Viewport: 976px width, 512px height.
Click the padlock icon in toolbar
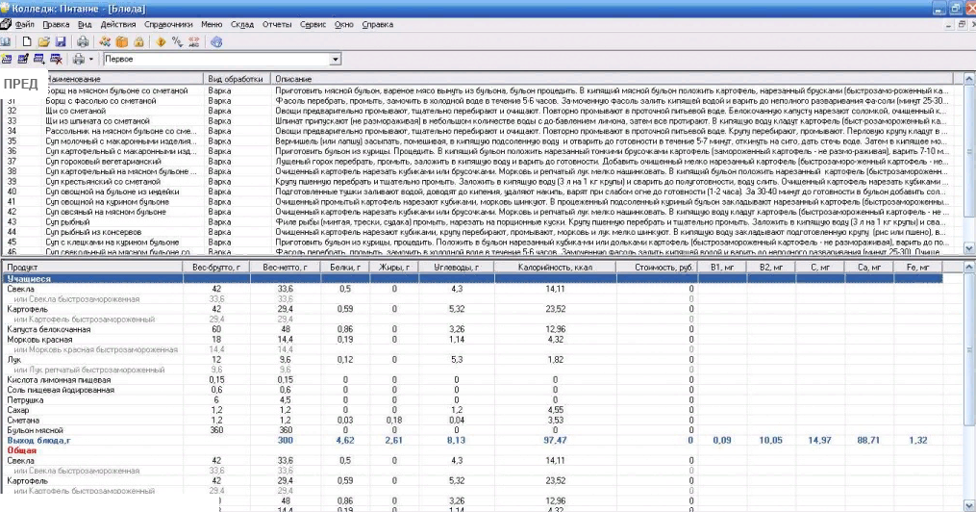tap(139, 42)
